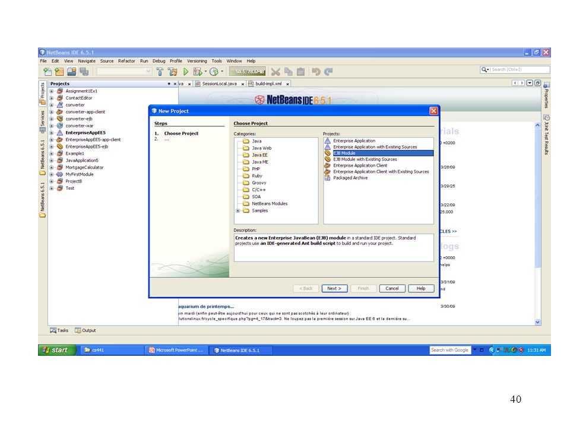The image size is (570, 427).
Task: Click the New File toolbar icon
Action: coord(47,72)
